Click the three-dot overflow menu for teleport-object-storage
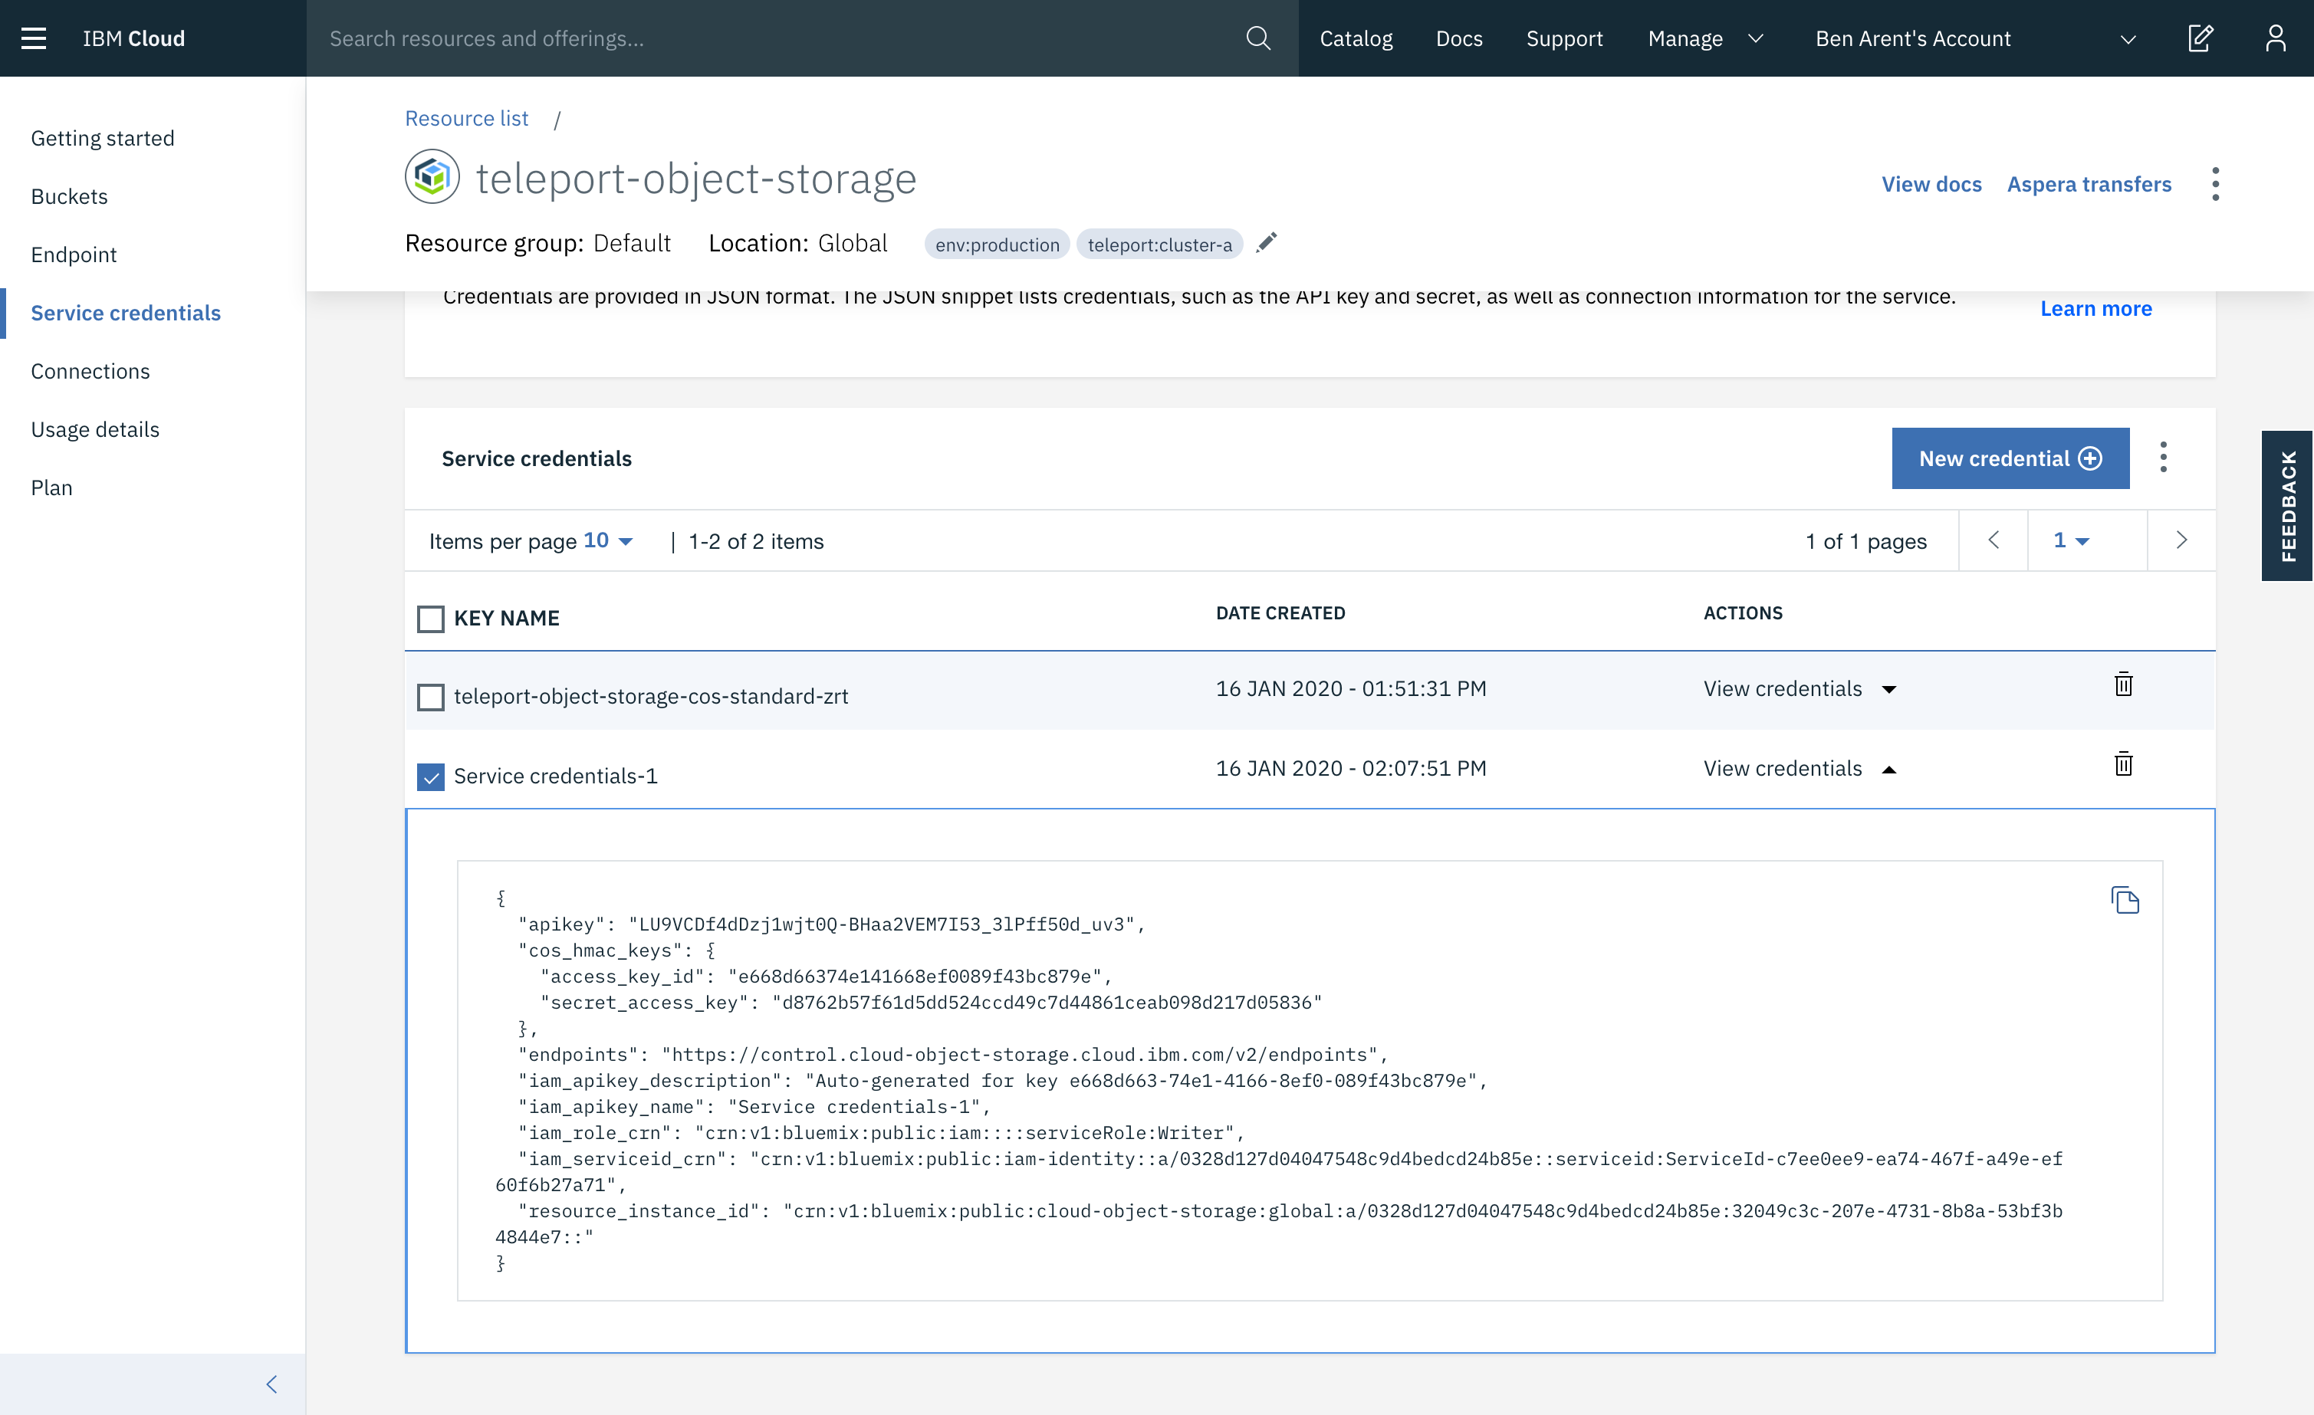The width and height of the screenshot is (2314, 1415). [2215, 183]
